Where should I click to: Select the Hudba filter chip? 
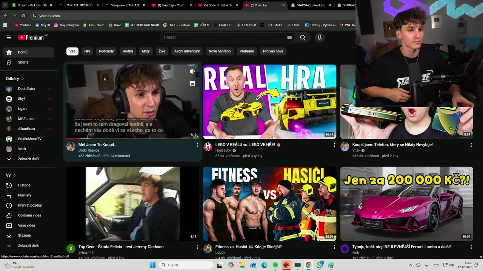128,51
